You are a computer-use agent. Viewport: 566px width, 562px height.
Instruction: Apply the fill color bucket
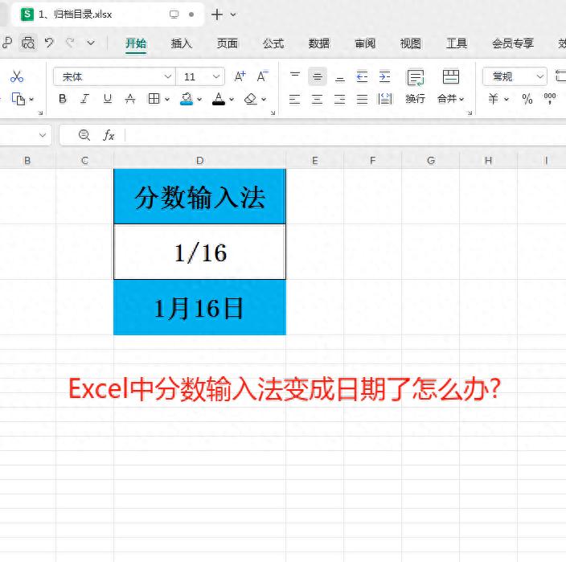187,99
